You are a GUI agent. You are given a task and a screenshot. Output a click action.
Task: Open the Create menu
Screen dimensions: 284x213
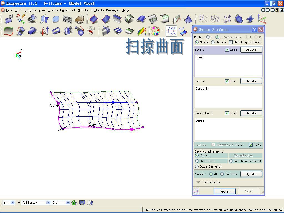pyautogui.click(x=53, y=10)
